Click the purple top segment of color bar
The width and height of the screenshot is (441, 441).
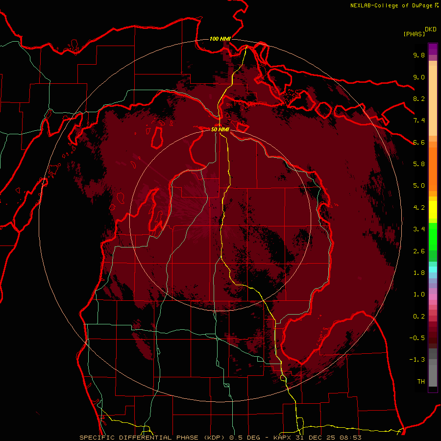(433, 49)
